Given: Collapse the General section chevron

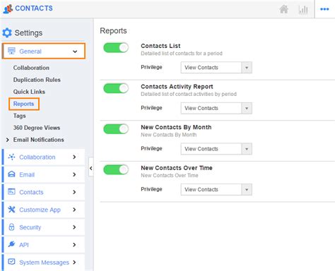Looking at the screenshot, I should 75,52.
